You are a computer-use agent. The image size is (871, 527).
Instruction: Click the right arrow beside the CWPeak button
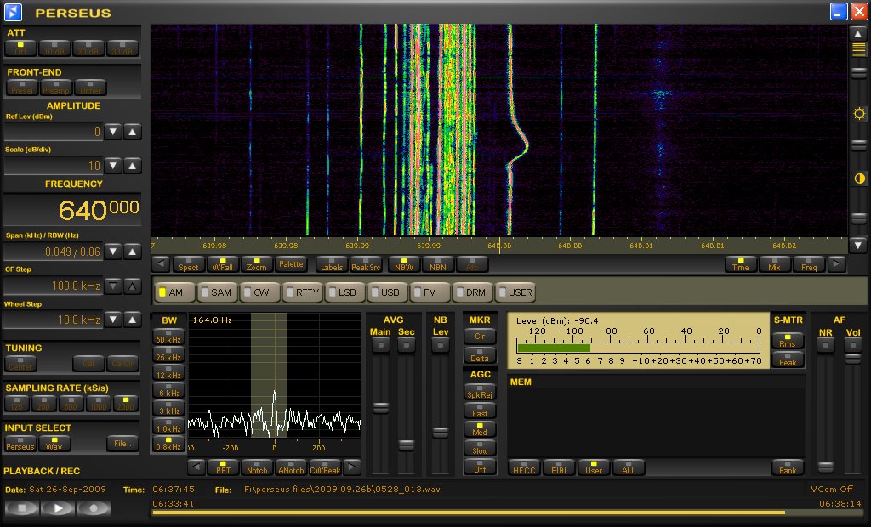(351, 467)
